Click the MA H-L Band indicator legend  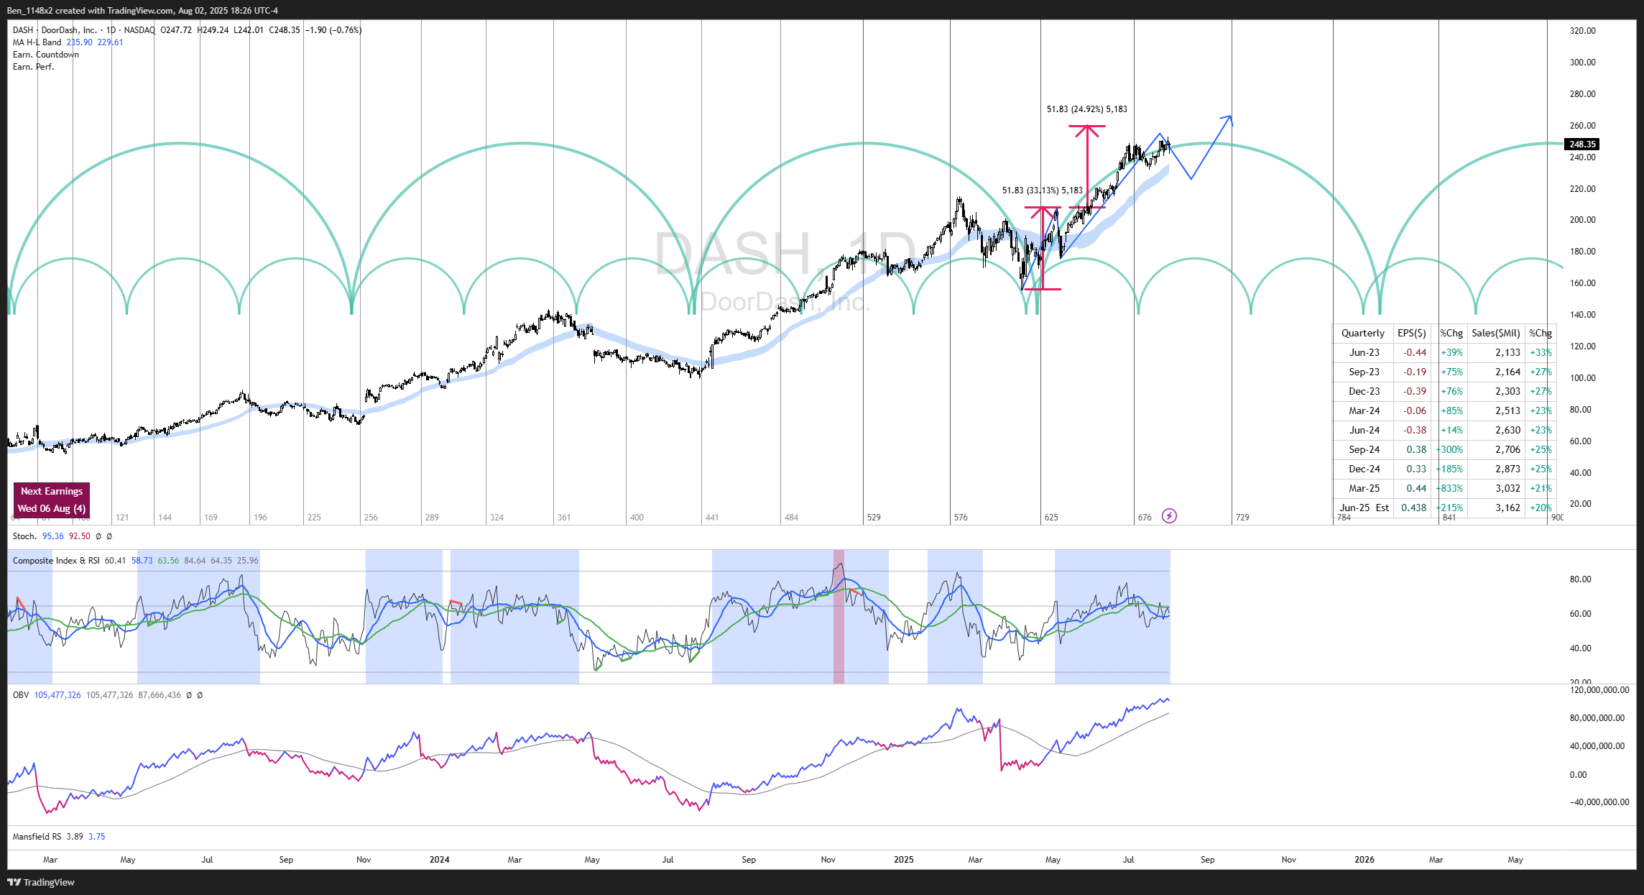tap(37, 42)
